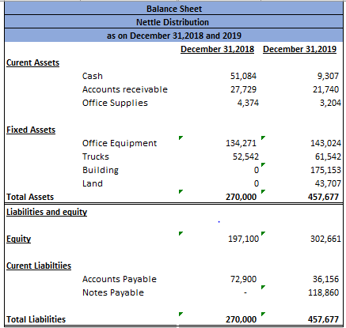Select the Office Equipment label
Viewport: 346px width, 328px height.
point(120,143)
